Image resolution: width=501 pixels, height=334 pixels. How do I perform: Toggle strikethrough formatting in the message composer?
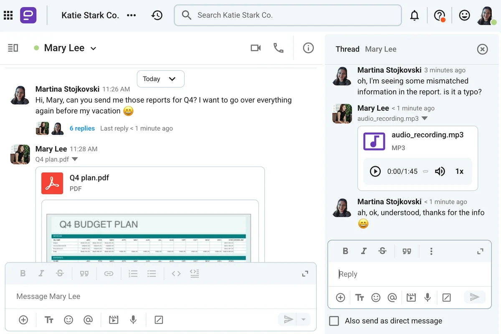(x=60, y=273)
